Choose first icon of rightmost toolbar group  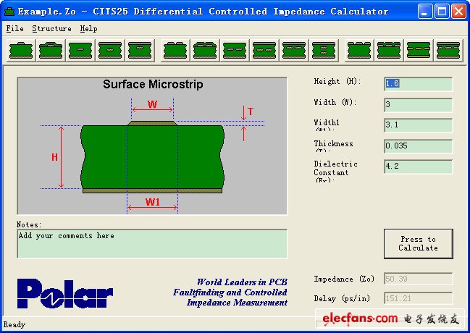click(359, 50)
